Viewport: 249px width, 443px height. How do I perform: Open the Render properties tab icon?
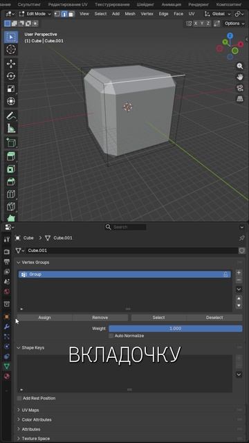click(6, 252)
